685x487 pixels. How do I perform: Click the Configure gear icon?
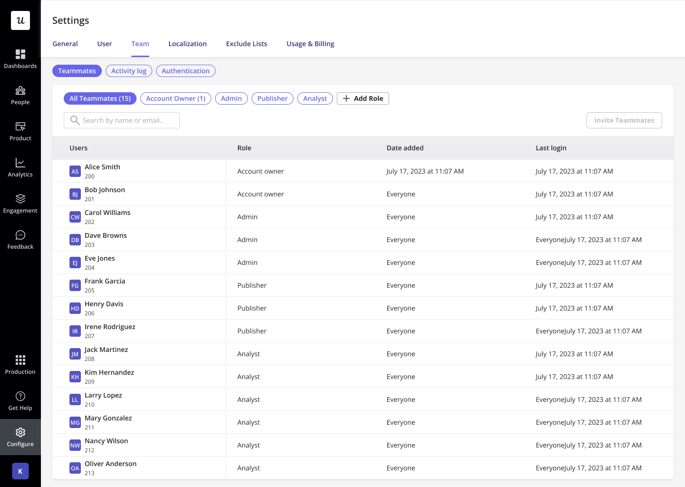[x=20, y=432]
